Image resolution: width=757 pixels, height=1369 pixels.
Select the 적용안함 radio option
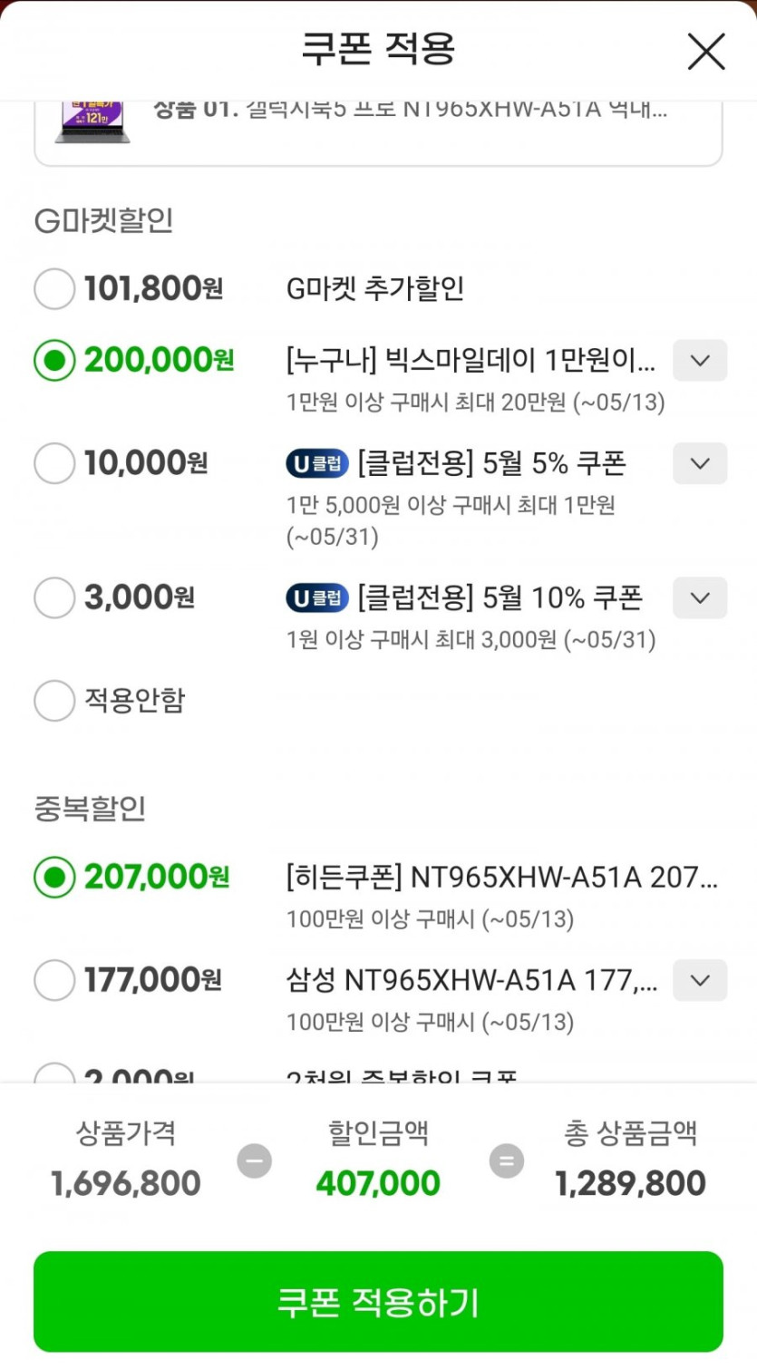pos(54,701)
